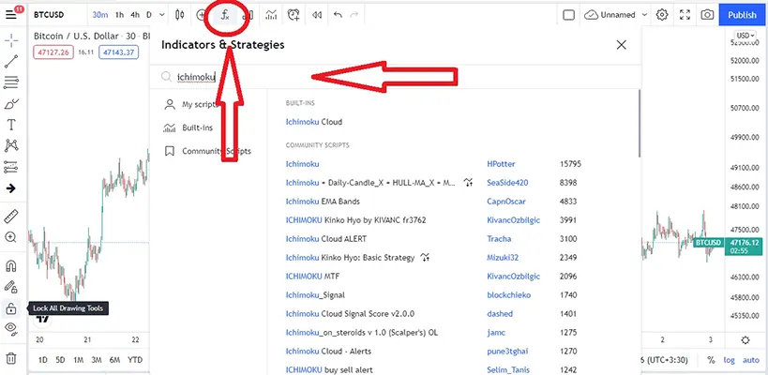Select the brush drawing tool
Screen dimensions: 768x375
pos(10,104)
